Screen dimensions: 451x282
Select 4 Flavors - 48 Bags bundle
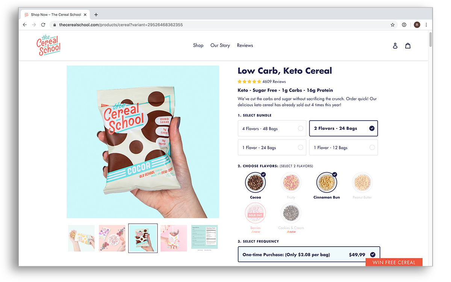(272, 129)
